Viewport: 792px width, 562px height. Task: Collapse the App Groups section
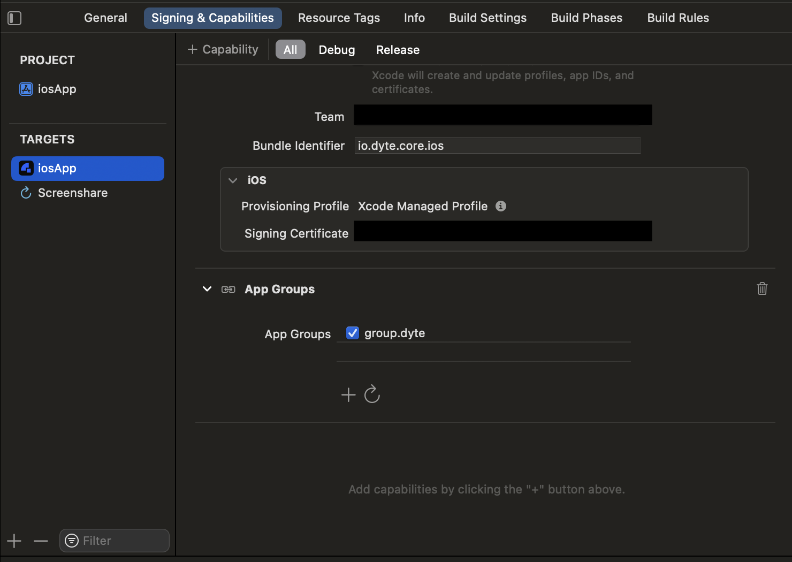point(207,289)
